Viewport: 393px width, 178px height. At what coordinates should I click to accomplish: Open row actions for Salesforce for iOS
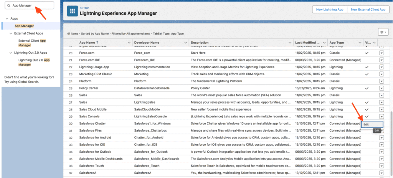381,145
